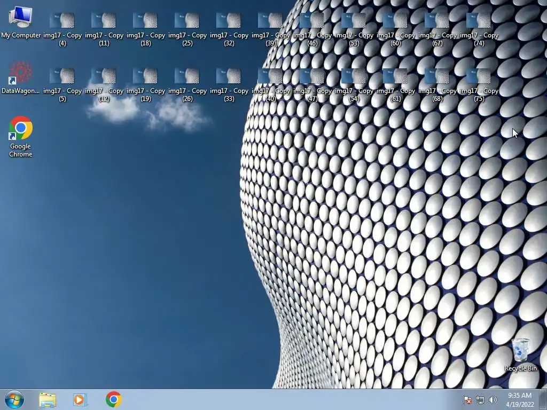Open the volume speaker tray icon

493,400
